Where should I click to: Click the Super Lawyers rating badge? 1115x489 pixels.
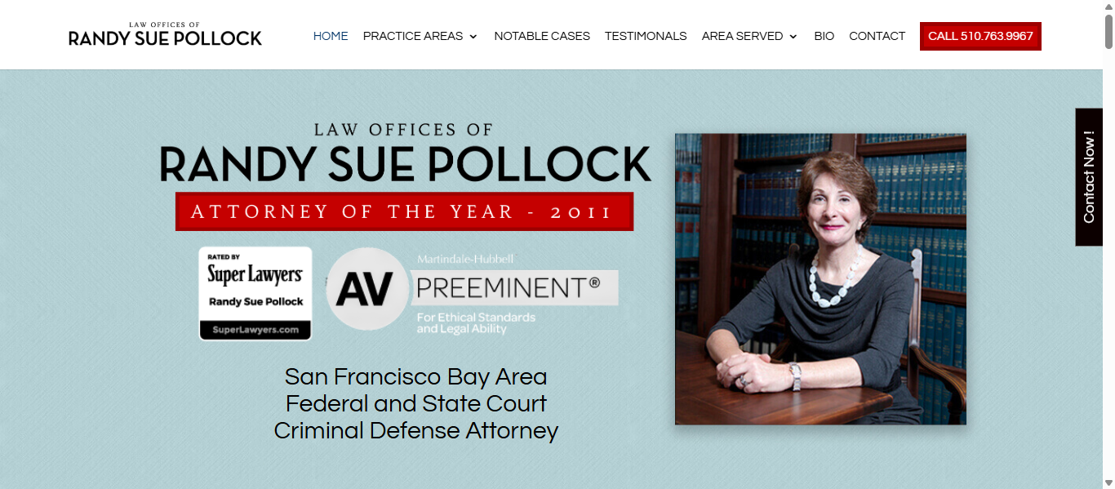(x=255, y=293)
